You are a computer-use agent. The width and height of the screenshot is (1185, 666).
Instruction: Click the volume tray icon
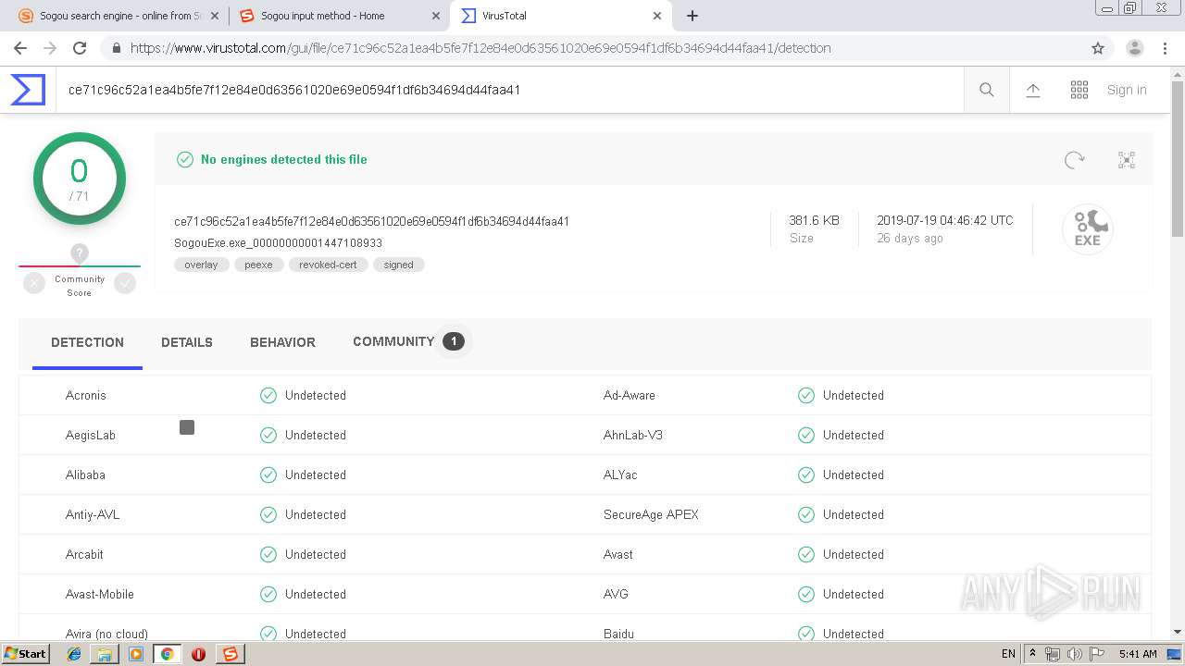pos(1075,654)
